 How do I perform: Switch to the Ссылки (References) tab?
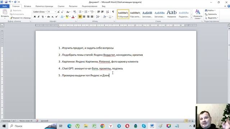(61, 6)
